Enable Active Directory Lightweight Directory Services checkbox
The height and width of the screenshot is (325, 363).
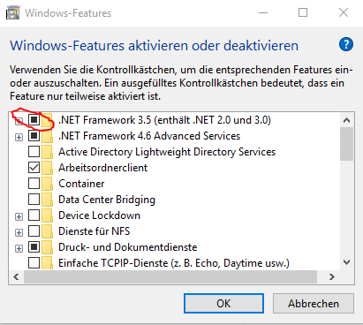(x=34, y=152)
